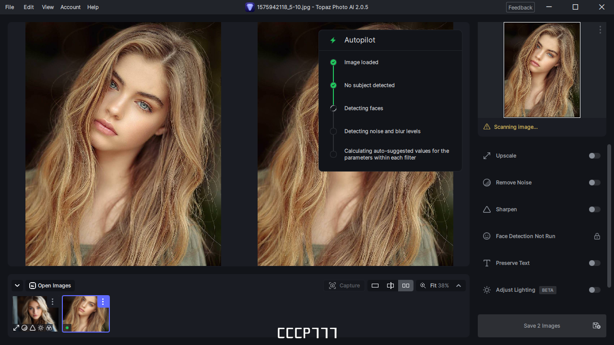Click the Fit 38% zoom label

439,286
